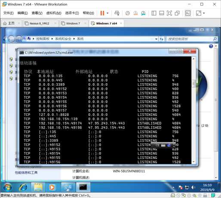This screenshot has height=198, width=221.
Task: Open the Windows 7 Start menu
Action: click(7, 187)
